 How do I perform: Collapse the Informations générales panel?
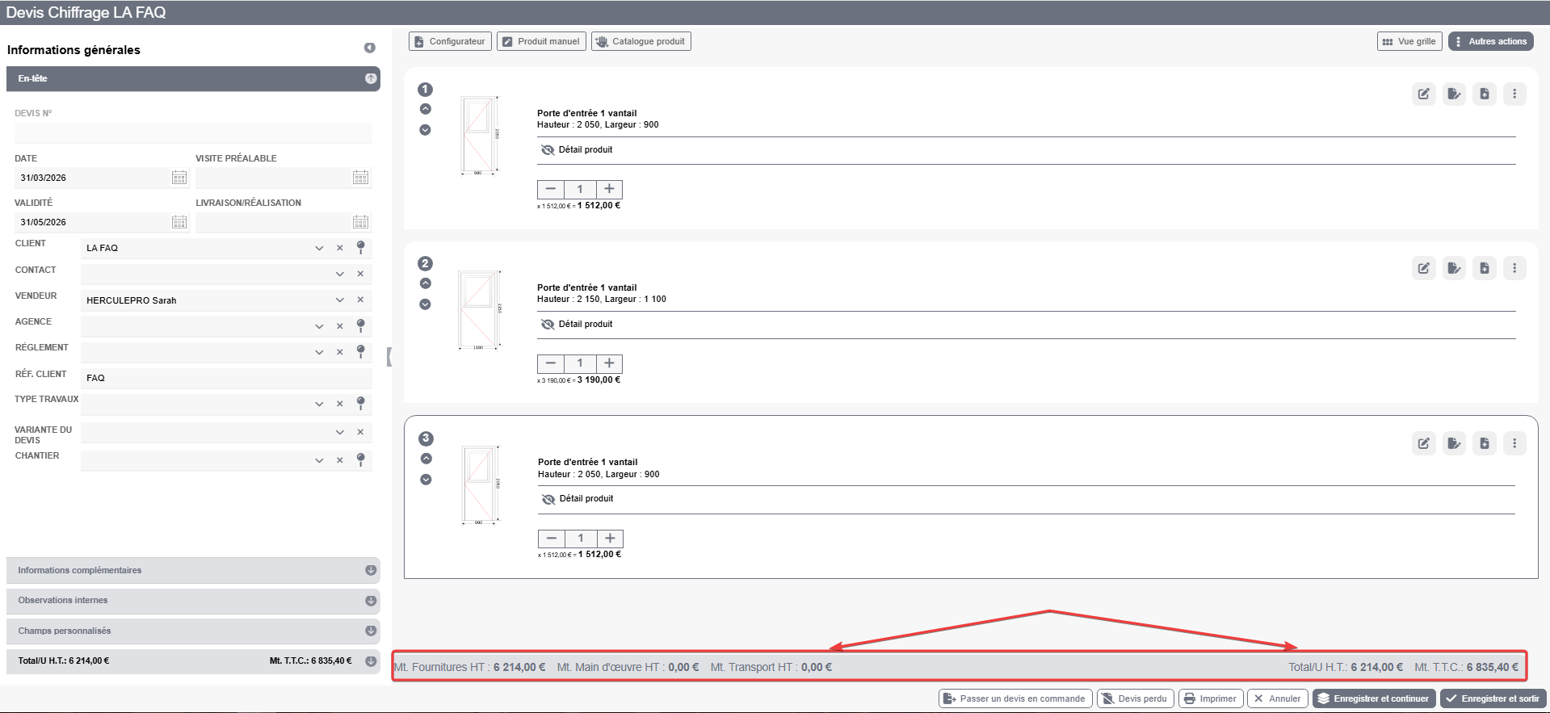click(x=369, y=48)
